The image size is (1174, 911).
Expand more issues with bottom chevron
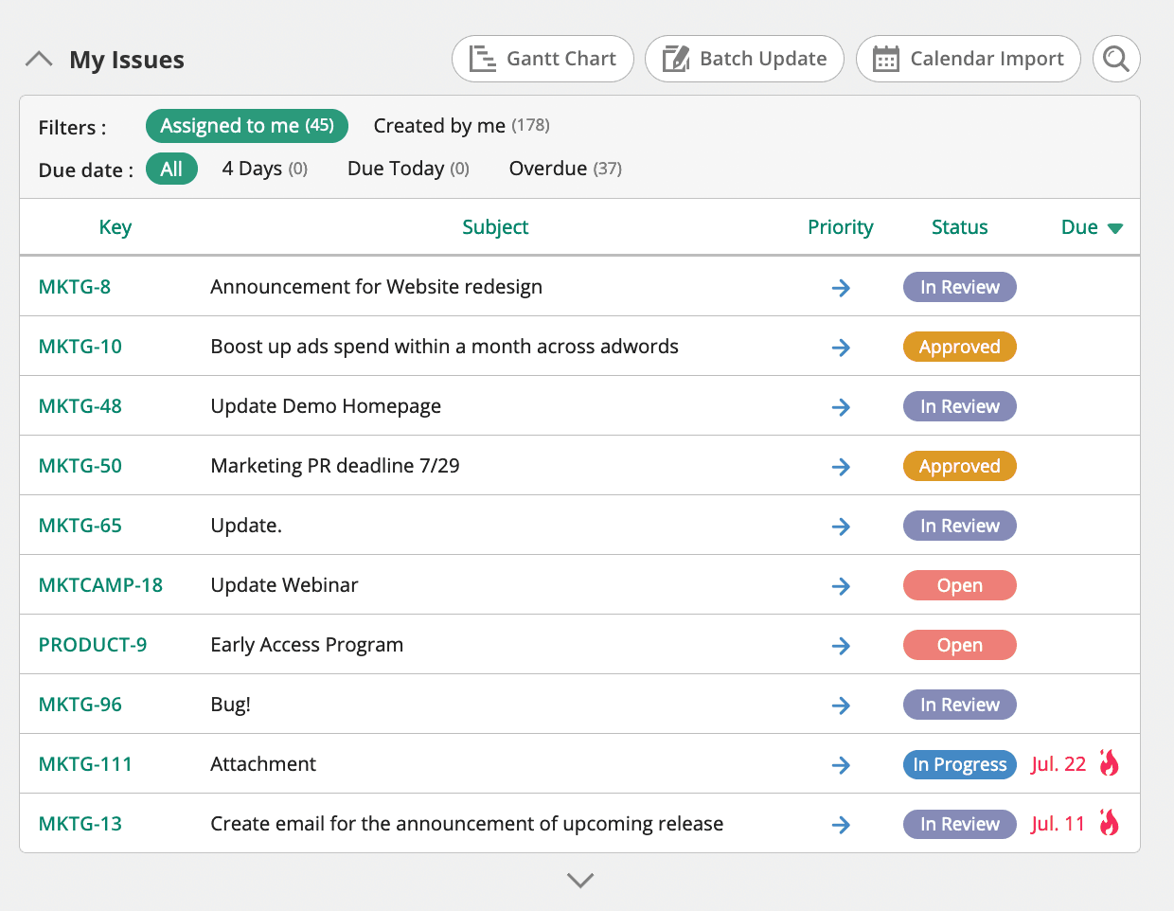click(579, 880)
